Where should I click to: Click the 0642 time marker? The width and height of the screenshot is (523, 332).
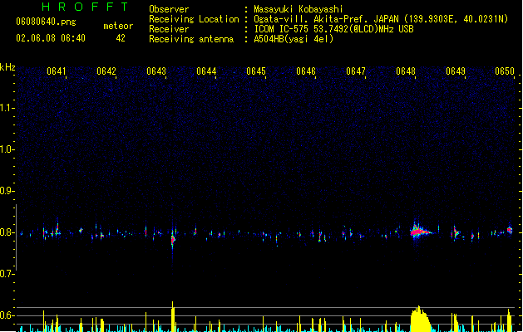pyautogui.click(x=106, y=71)
